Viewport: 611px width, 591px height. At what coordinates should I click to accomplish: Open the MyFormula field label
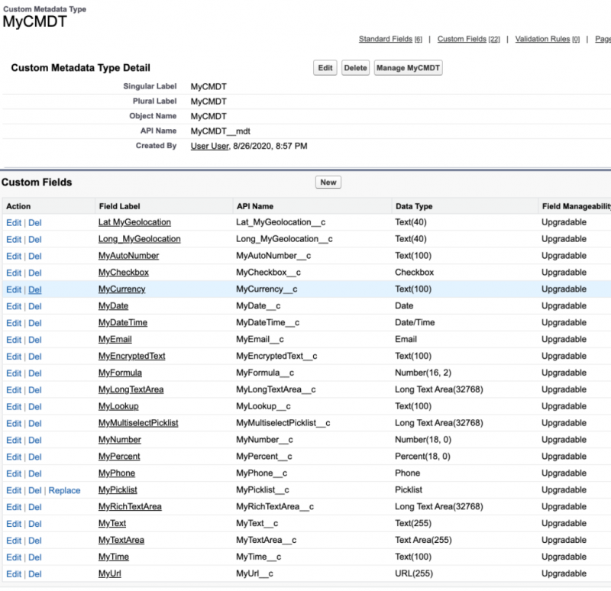click(x=120, y=373)
